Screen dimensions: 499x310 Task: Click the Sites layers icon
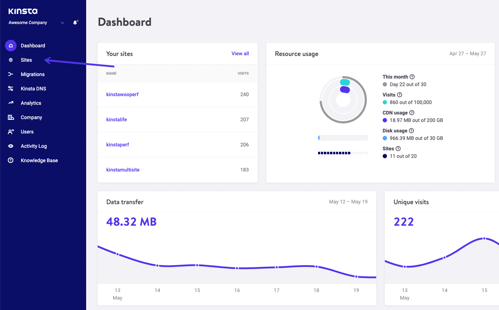(x=11, y=60)
